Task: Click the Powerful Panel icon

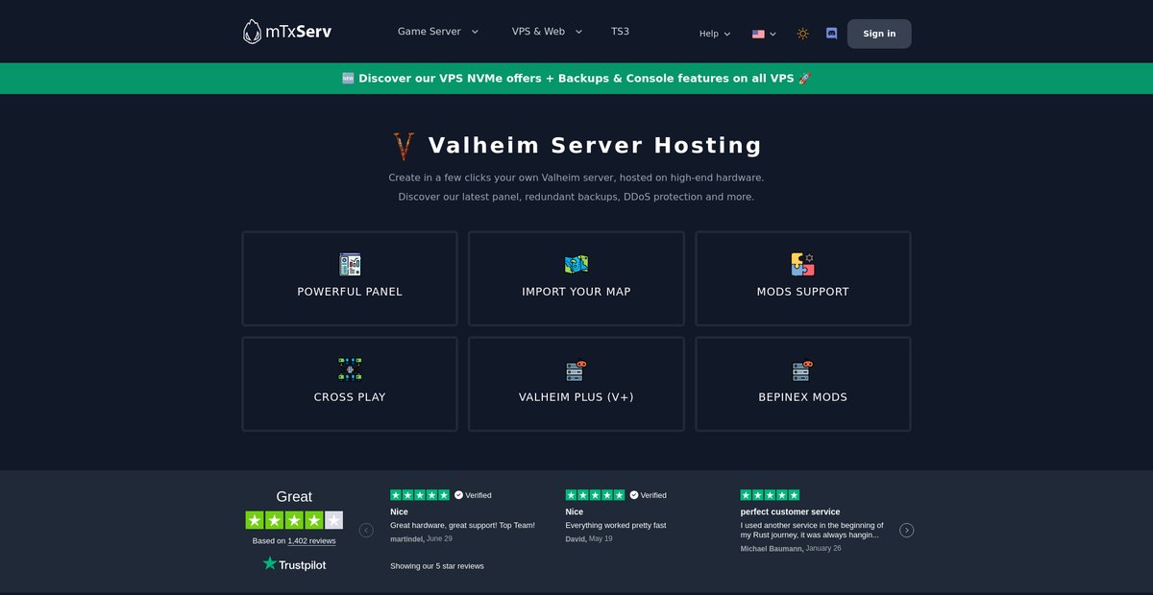Action: 350,265
